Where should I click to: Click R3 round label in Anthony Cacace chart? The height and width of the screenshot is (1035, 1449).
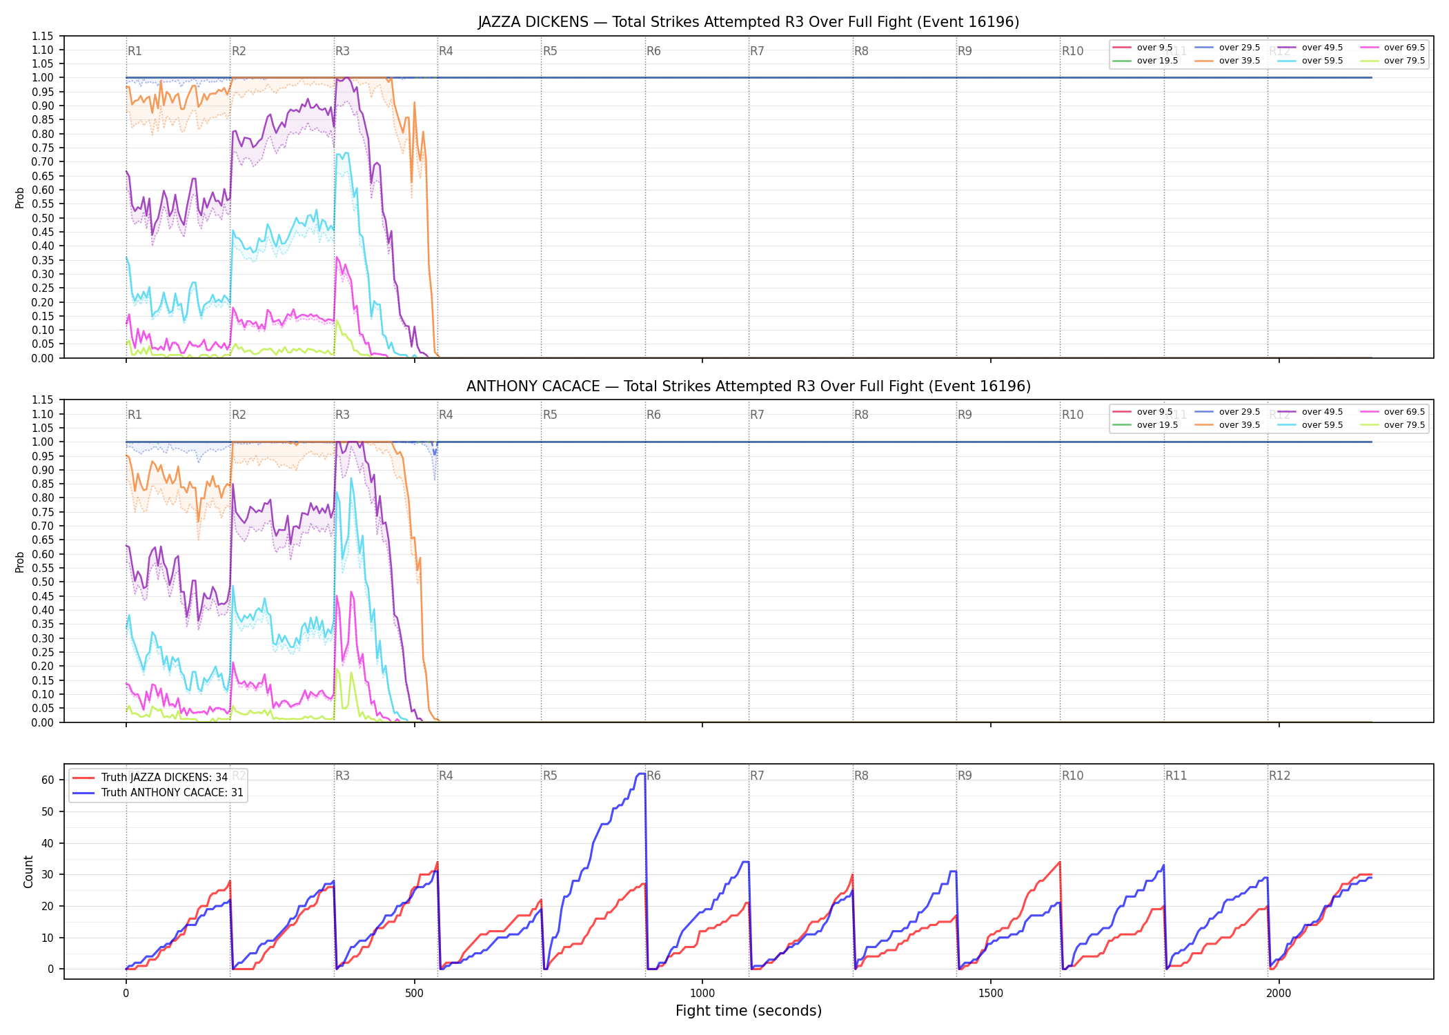pos(342,415)
